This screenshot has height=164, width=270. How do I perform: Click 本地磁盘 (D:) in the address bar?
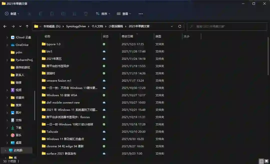pos(52,26)
